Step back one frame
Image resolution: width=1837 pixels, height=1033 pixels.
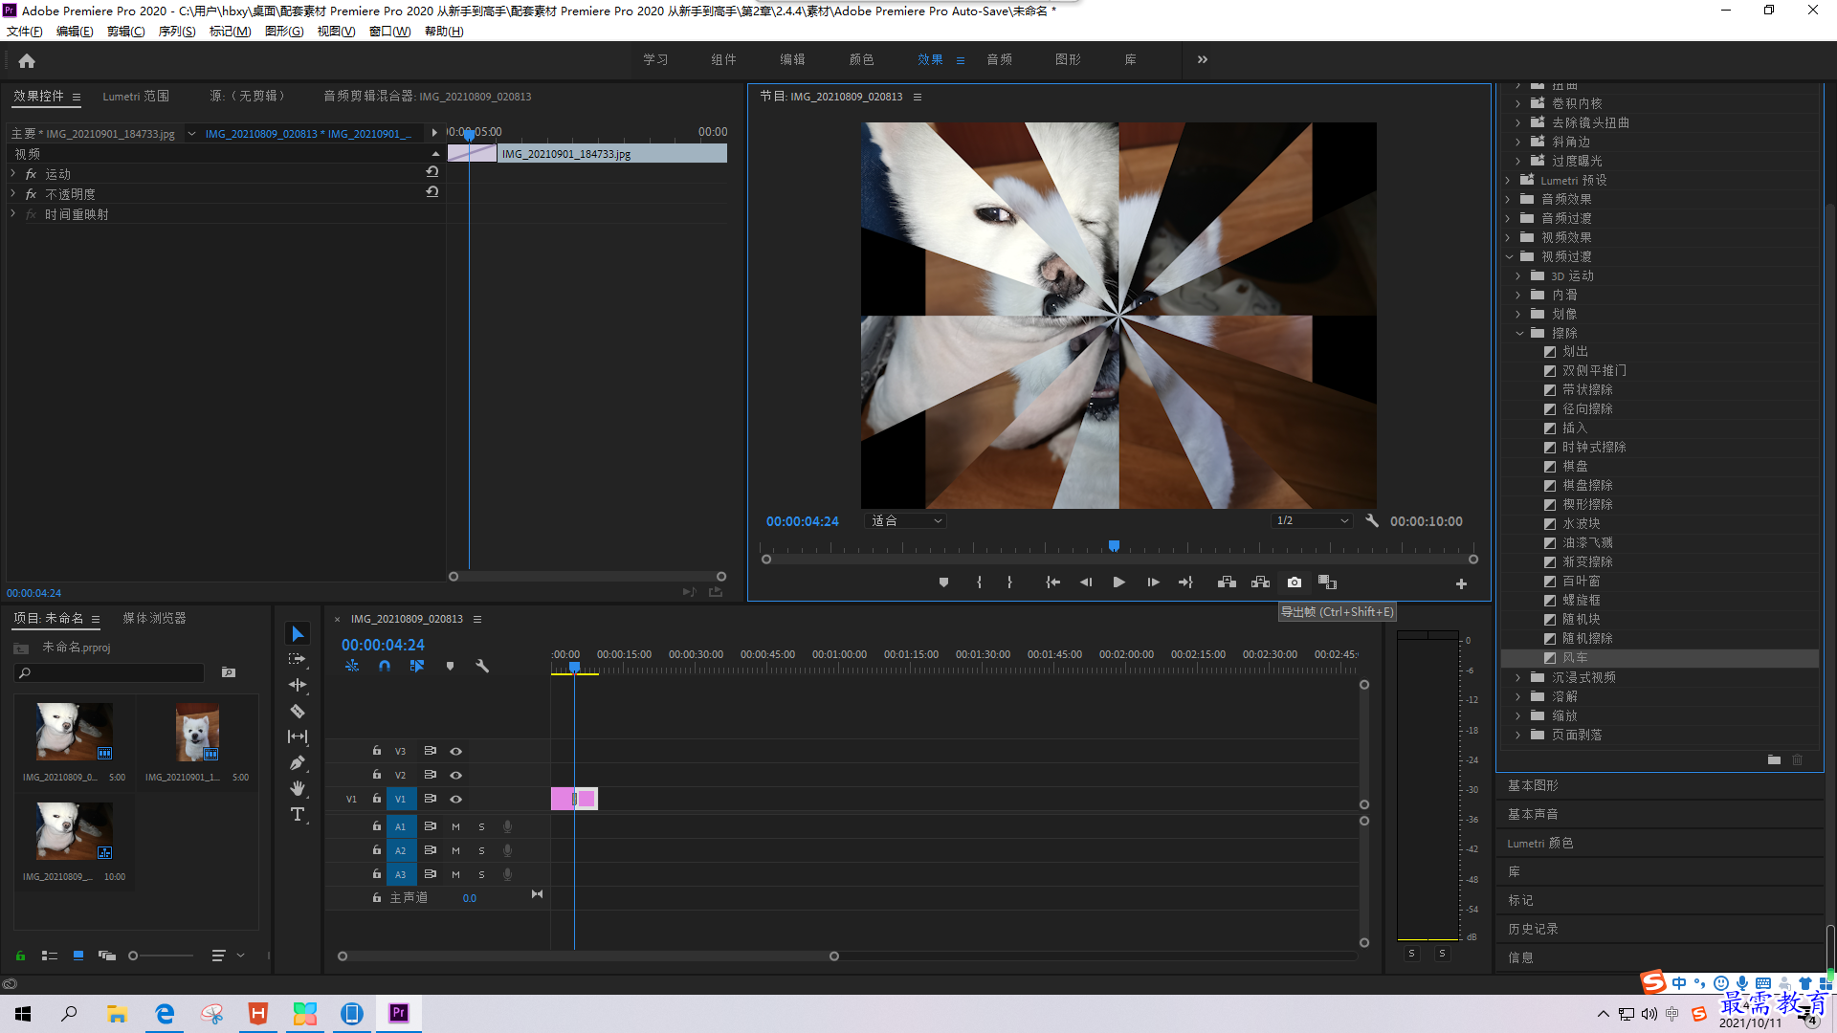tap(1086, 582)
